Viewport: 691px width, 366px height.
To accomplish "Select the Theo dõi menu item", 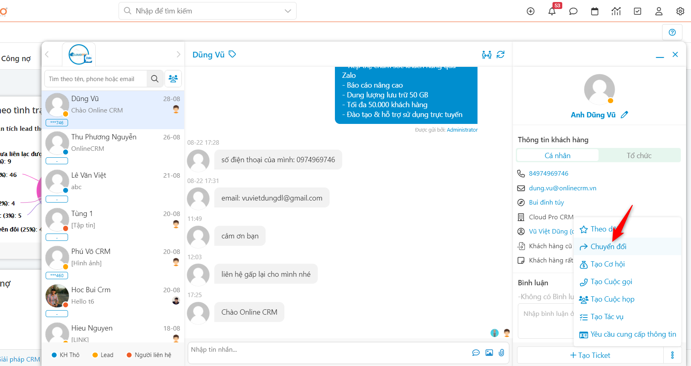I will point(627,229).
